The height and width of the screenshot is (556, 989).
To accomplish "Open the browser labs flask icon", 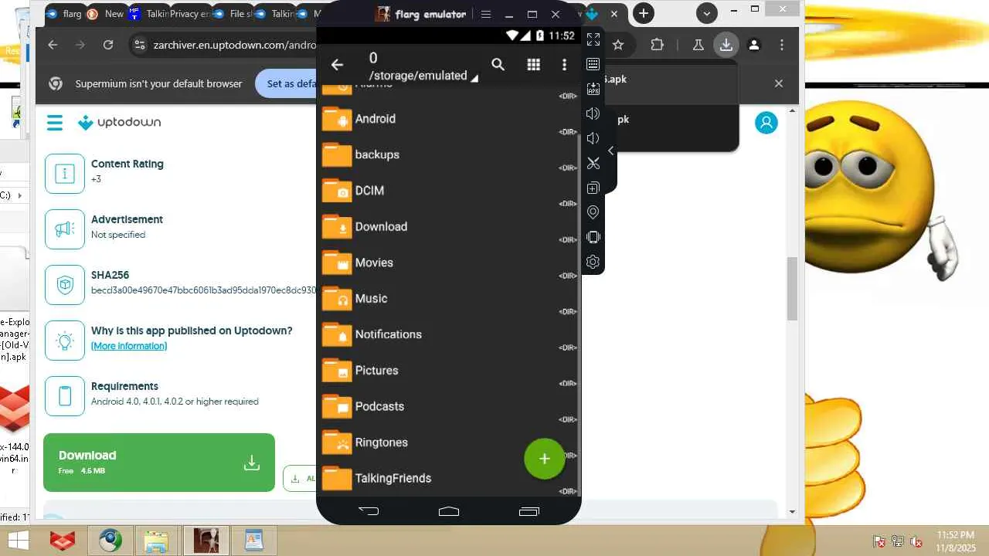I will pyautogui.click(x=698, y=45).
